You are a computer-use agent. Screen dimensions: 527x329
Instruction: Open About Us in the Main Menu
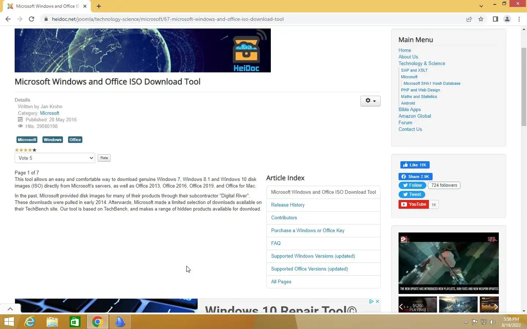point(408,57)
